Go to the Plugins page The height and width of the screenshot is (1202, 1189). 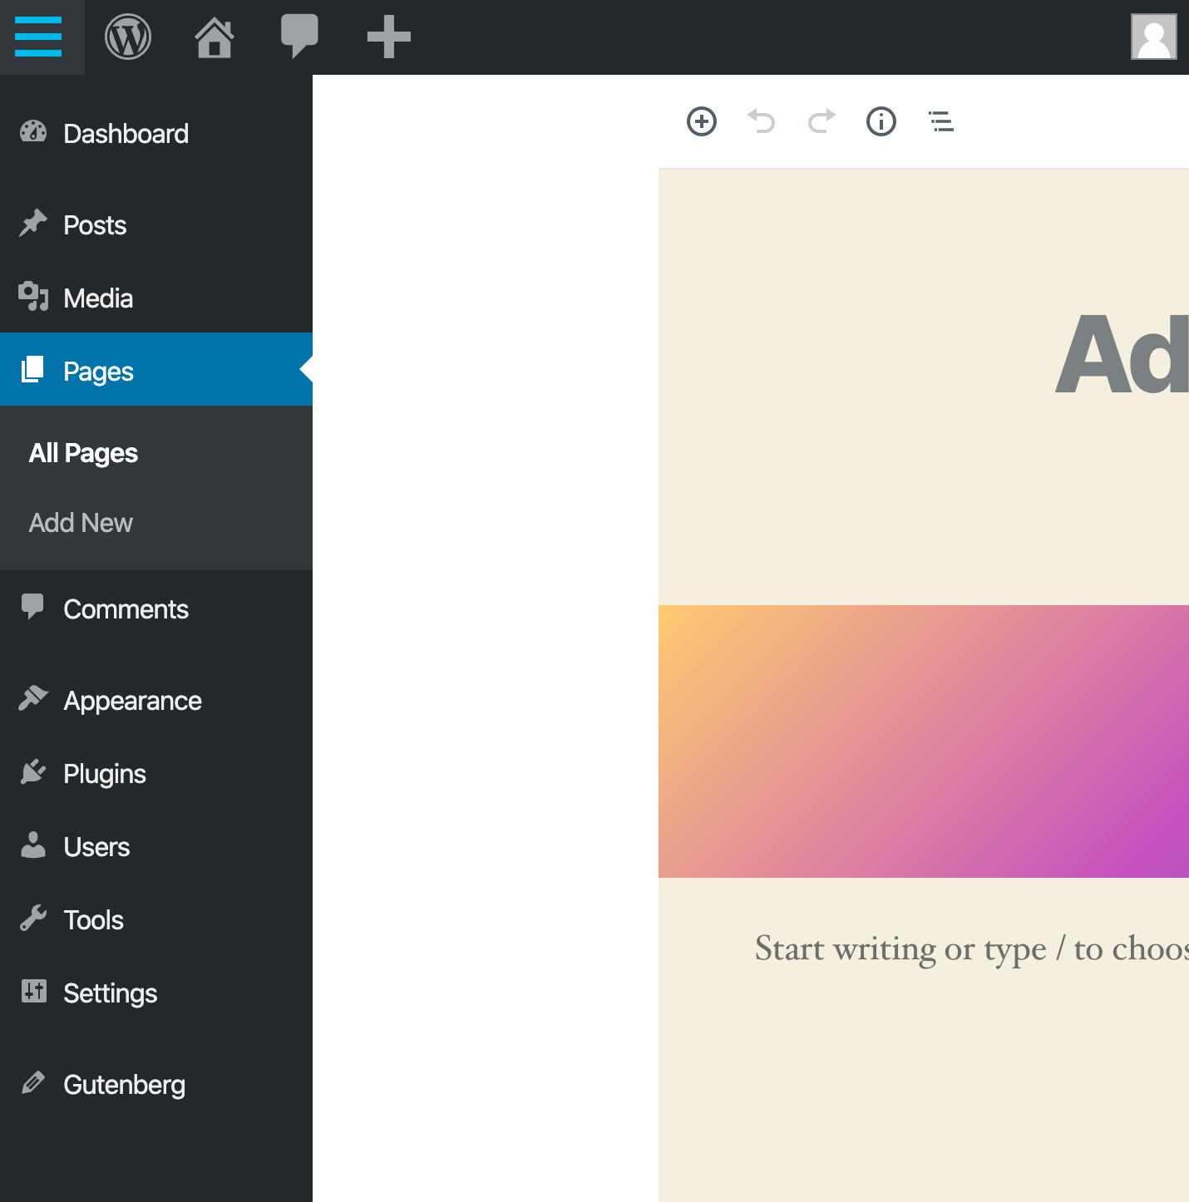(x=104, y=773)
